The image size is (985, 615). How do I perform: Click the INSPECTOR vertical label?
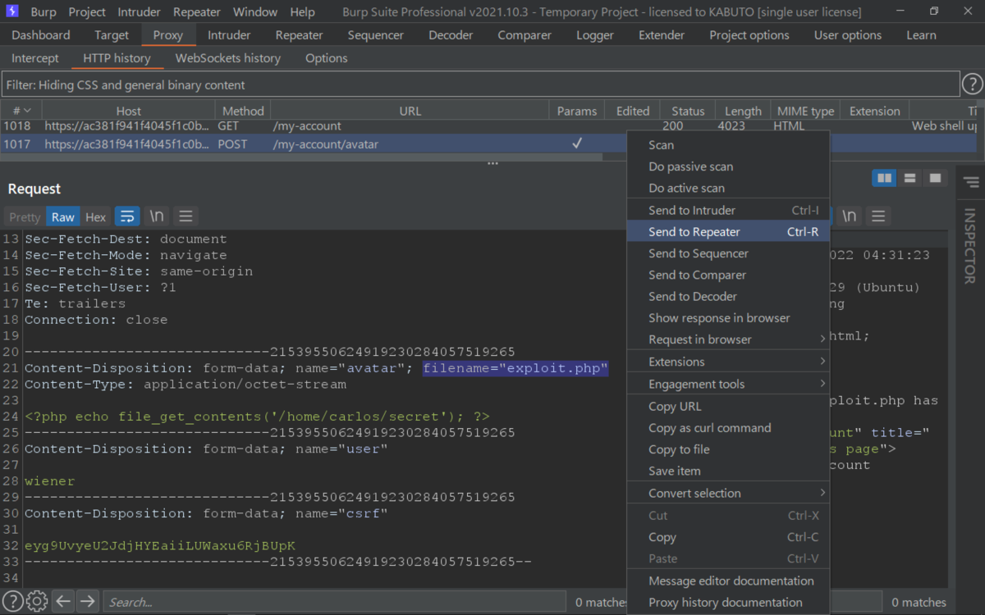[x=969, y=246]
